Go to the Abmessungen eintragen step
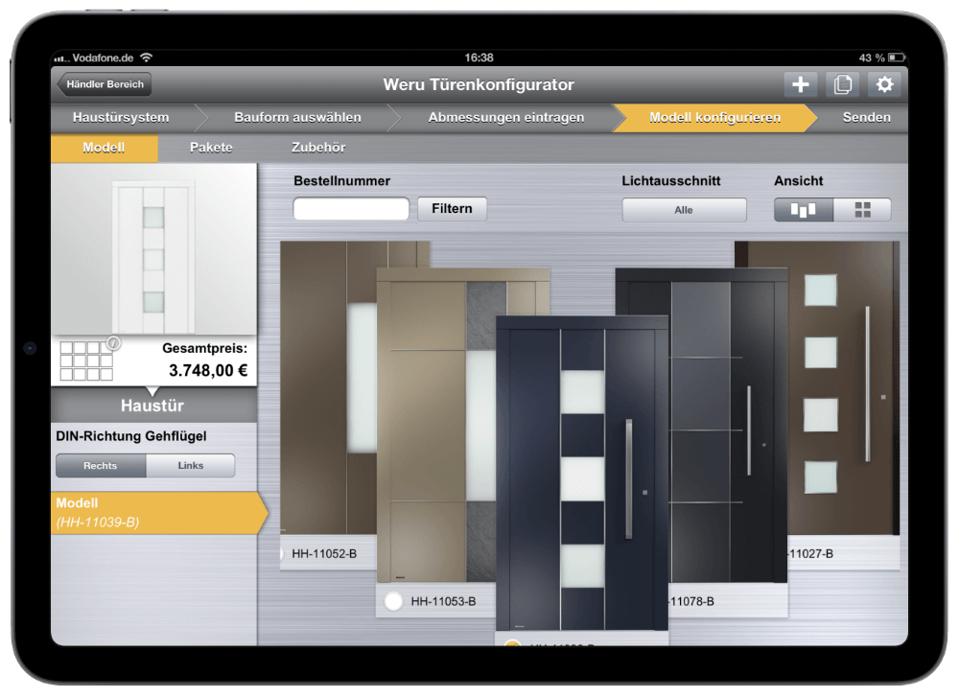The width and height of the screenshot is (959, 697). point(506,117)
